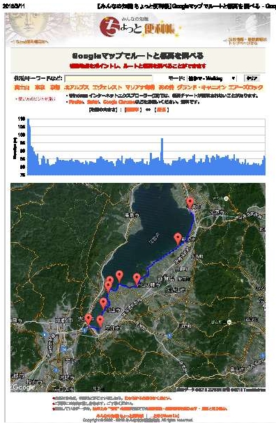Select the westernmost red pin near 京都市
The width and height of the screenshot is (276, 423).
(89, 319)
